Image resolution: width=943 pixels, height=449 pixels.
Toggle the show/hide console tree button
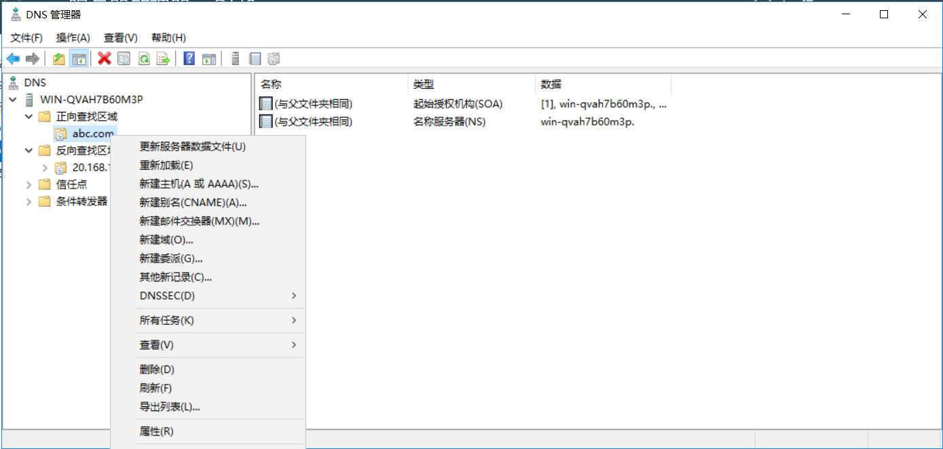click(x=79, y=59)
